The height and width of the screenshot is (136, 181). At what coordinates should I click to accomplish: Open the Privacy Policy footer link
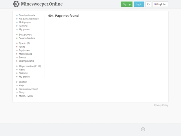pyautogui.click(x=161, y=105)
